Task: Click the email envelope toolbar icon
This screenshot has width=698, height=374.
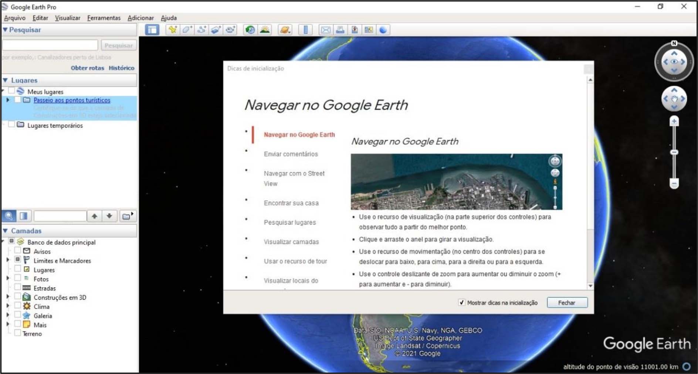Action: (326, 30)
